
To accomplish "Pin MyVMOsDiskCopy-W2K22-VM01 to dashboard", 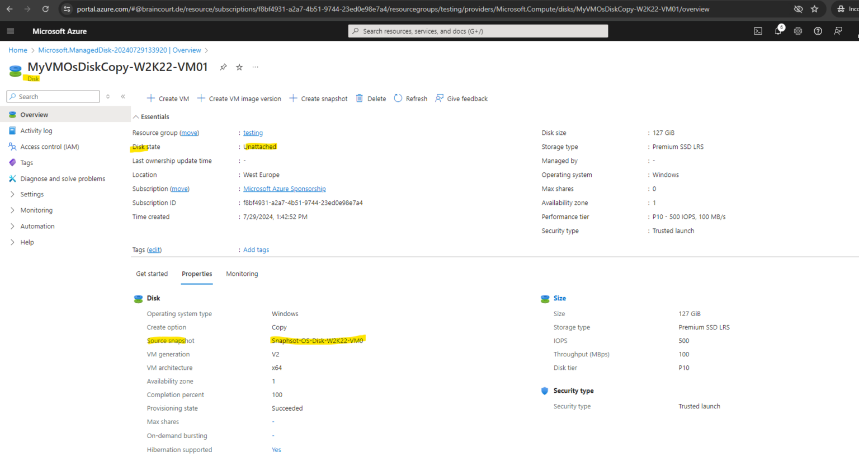I will tap(223, 67).
